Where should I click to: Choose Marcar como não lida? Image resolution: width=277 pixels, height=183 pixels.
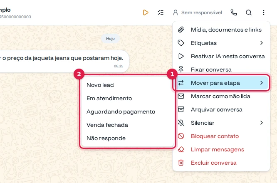click(x=221, y=96)
